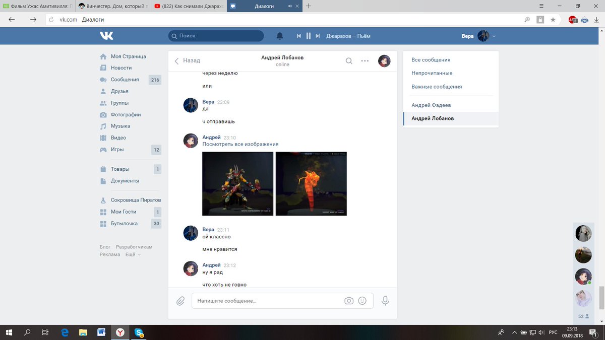Viewport: 605px width, 340px height.
Task: Open Друзья section
Action: pyautogui.click(x=120, y=91)
